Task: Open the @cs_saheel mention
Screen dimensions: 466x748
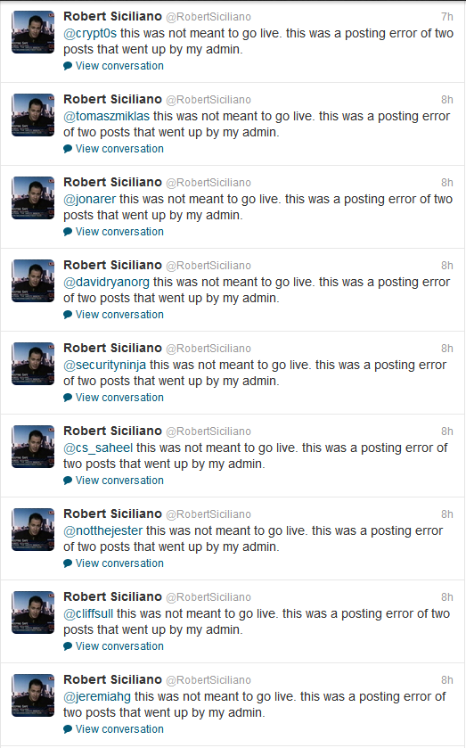Action: click(98, 448)
